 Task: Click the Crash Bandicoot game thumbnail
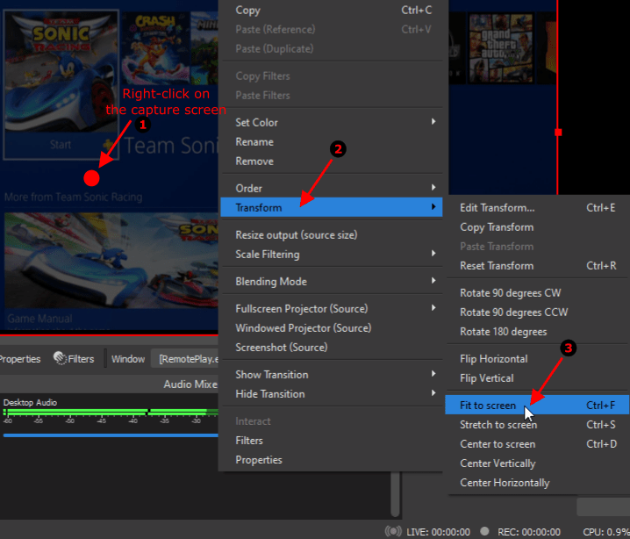coord(155,48)
